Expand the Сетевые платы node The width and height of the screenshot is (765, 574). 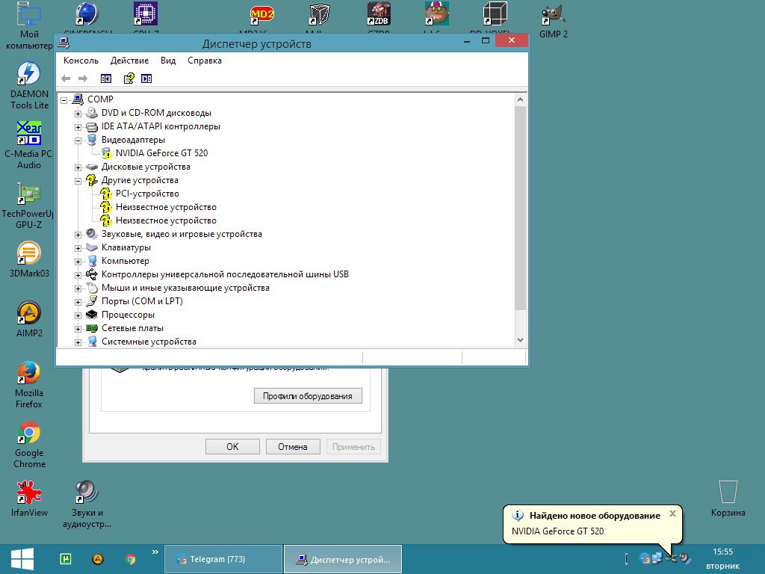pos(78,329)
